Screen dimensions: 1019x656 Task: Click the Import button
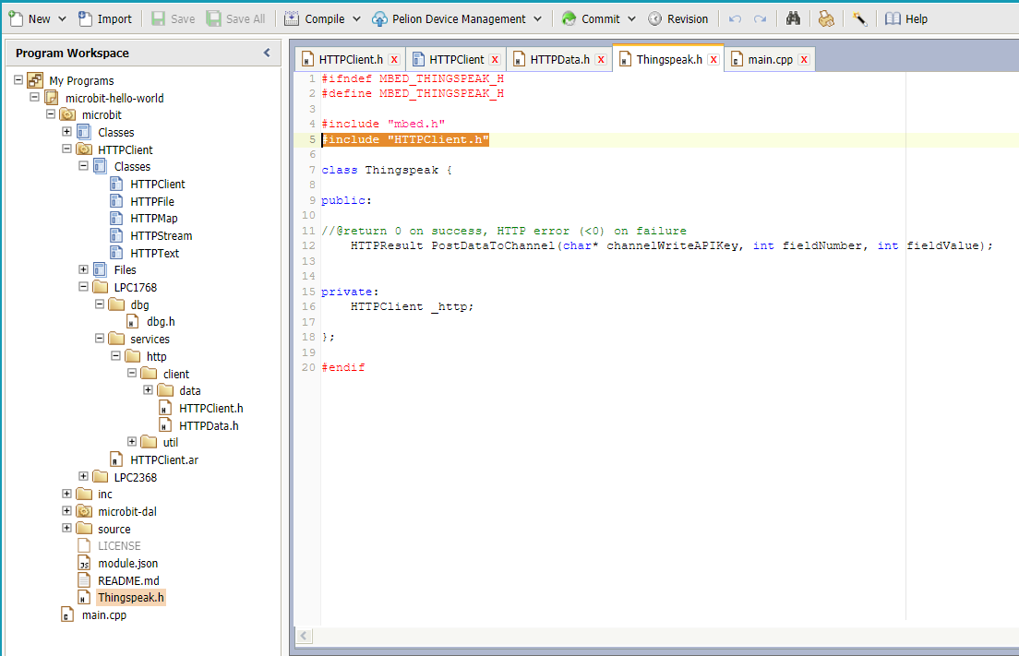coord(104,18)
